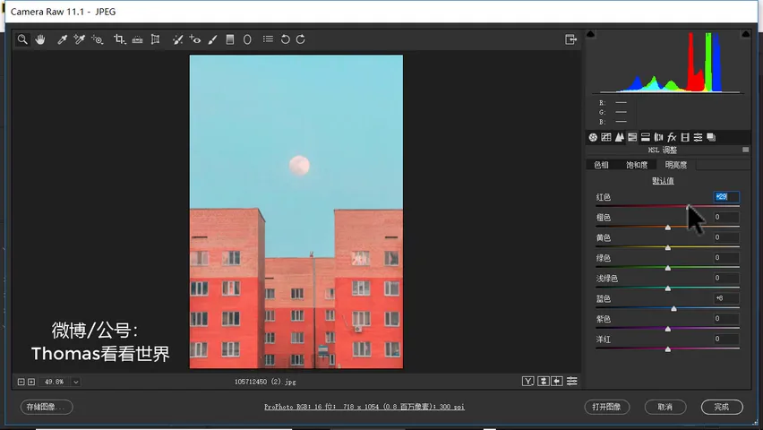The image size is (763, 430).
Task: Click the 橙色 value field
Action: point(726,217)
